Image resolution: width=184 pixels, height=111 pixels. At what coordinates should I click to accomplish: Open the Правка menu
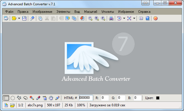23,12
